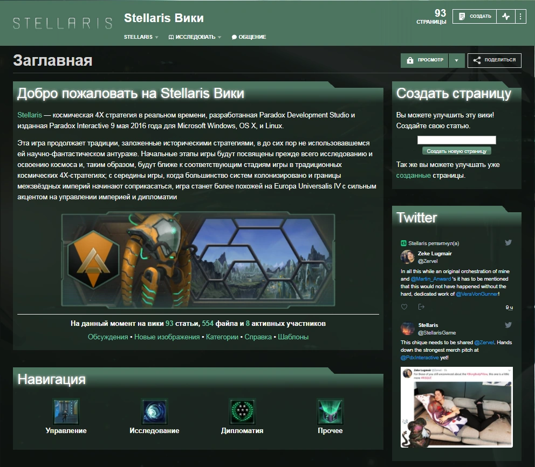
Task: Open the @PdxInteractive mention
Action: [x=420, y=358]
